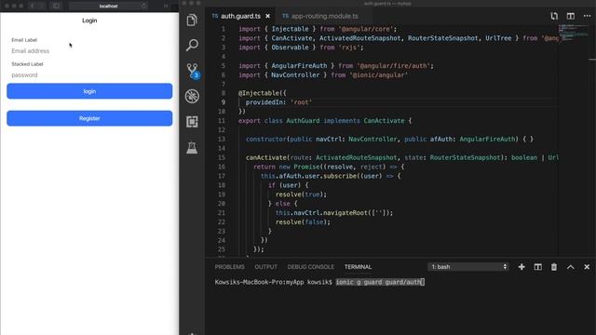Maximize the panel with the up chevron
Viewport: 596px width, 335px height.
(x=571, y=267)
